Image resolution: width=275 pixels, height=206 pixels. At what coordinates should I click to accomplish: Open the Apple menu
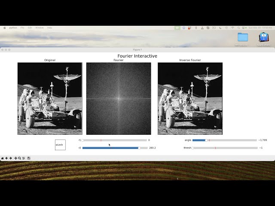click(5, 27)
